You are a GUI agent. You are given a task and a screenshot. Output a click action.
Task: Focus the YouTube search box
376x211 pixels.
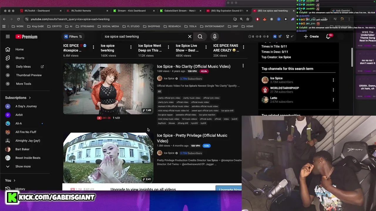144,37
